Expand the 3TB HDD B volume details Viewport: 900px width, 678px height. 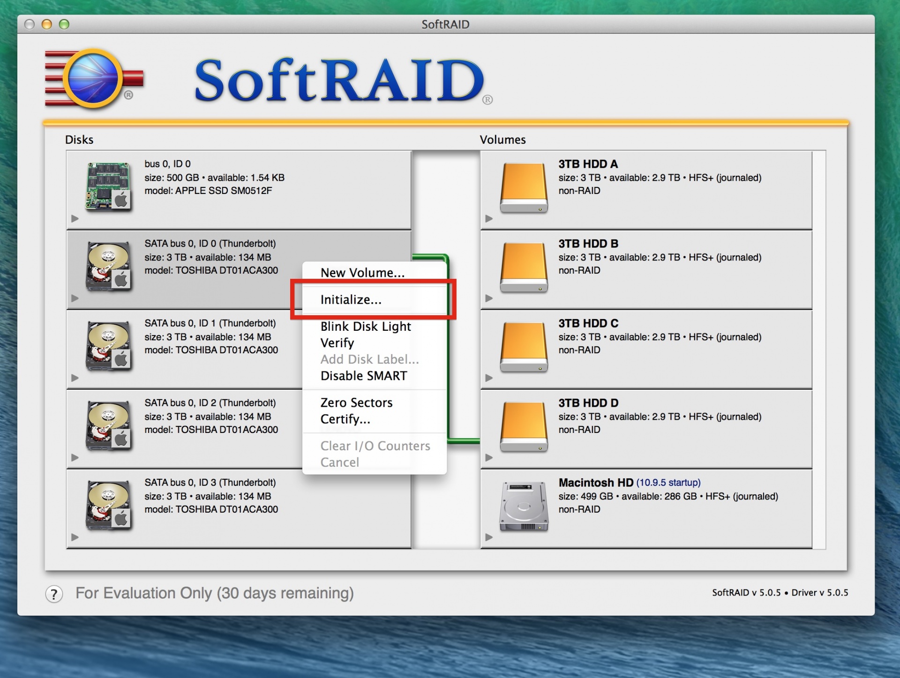(489, 298)
